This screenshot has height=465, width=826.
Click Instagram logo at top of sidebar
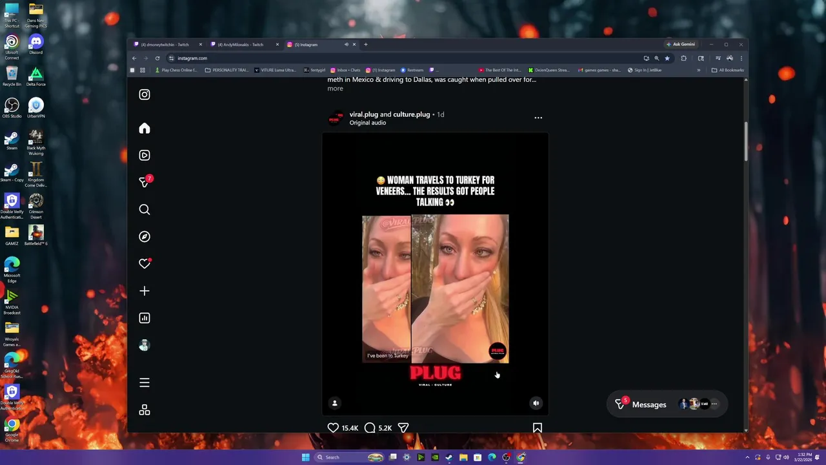click(145, 94)
